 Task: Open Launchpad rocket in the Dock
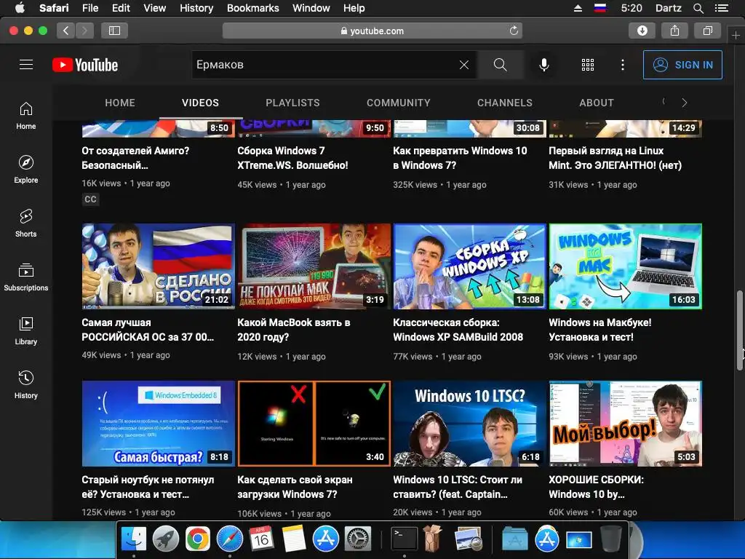[166, 539]
